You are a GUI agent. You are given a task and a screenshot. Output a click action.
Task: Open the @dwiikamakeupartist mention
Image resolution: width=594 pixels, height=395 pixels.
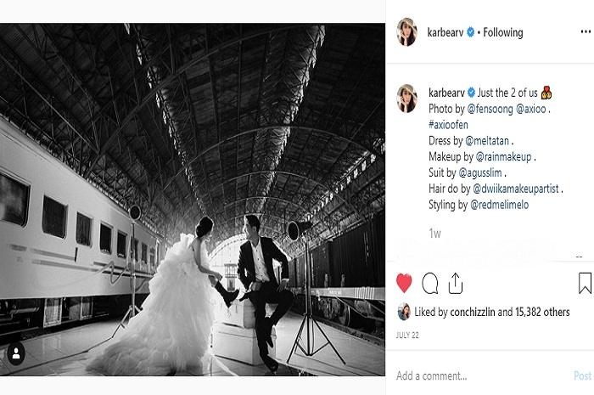tap(516, 189)
